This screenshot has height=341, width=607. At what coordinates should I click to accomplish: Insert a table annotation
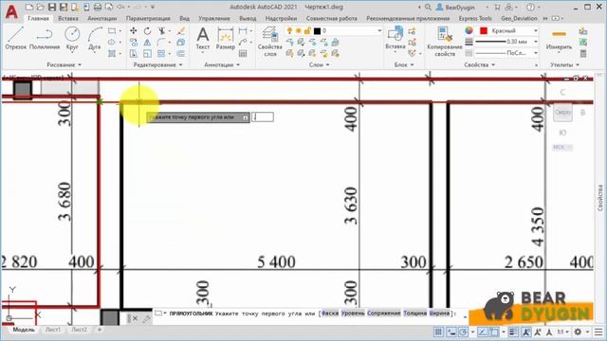pyautogui.click(x=243, y=53)
